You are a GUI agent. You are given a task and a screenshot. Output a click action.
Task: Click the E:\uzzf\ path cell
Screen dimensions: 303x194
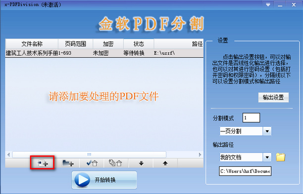(164, 53)
